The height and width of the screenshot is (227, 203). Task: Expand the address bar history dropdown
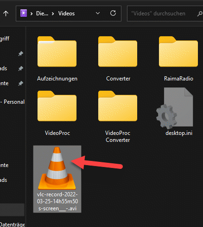98,13
